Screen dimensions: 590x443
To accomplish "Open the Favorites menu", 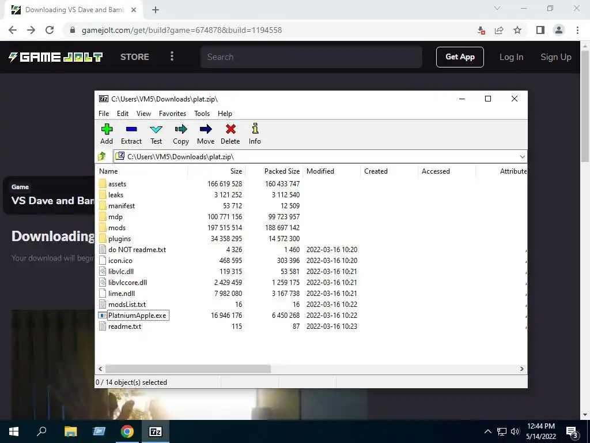I will click(172, 114).
